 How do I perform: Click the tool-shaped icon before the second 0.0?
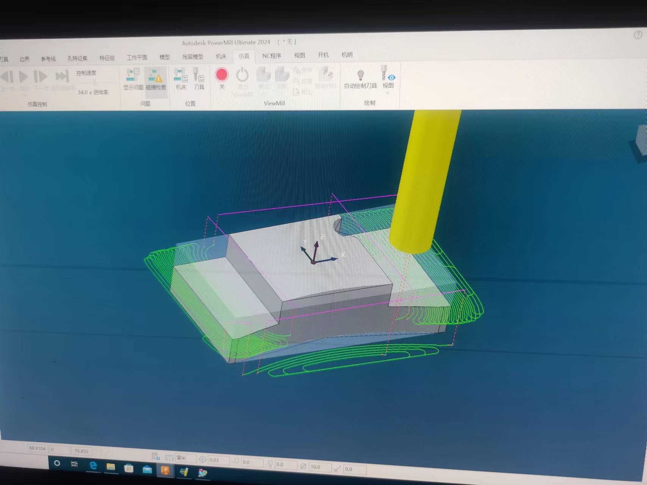tap(270, 463)
